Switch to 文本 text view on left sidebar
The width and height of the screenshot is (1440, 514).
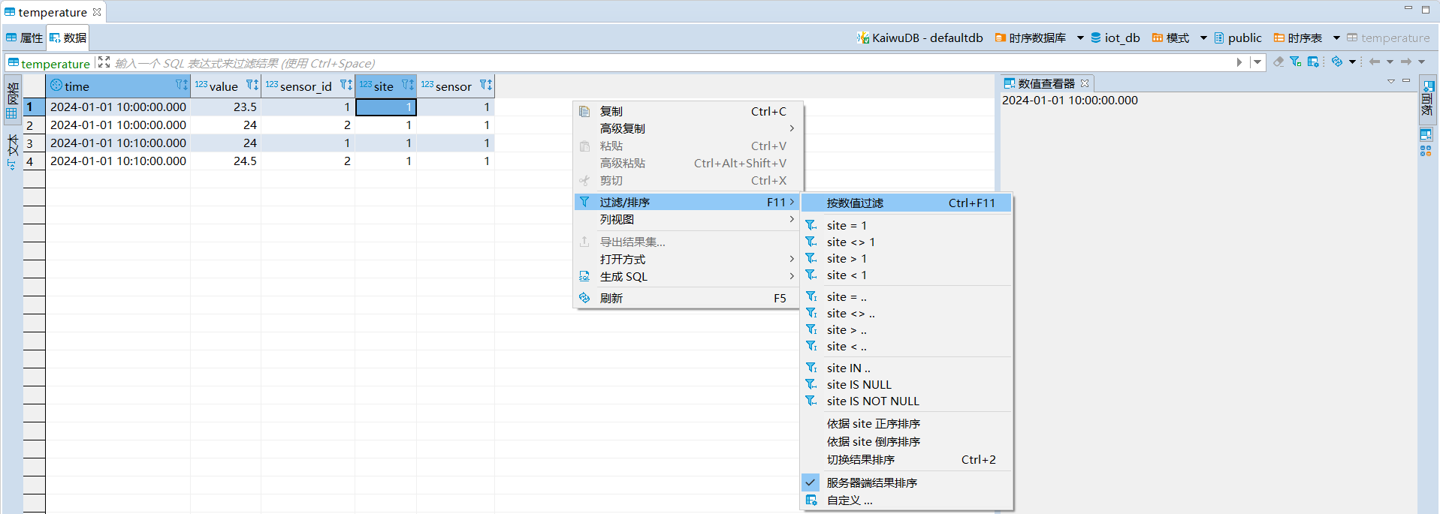tap(12, 150)
